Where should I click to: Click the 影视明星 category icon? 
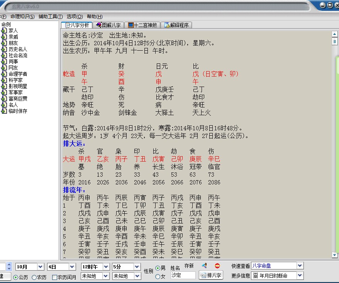coord(4,86)
